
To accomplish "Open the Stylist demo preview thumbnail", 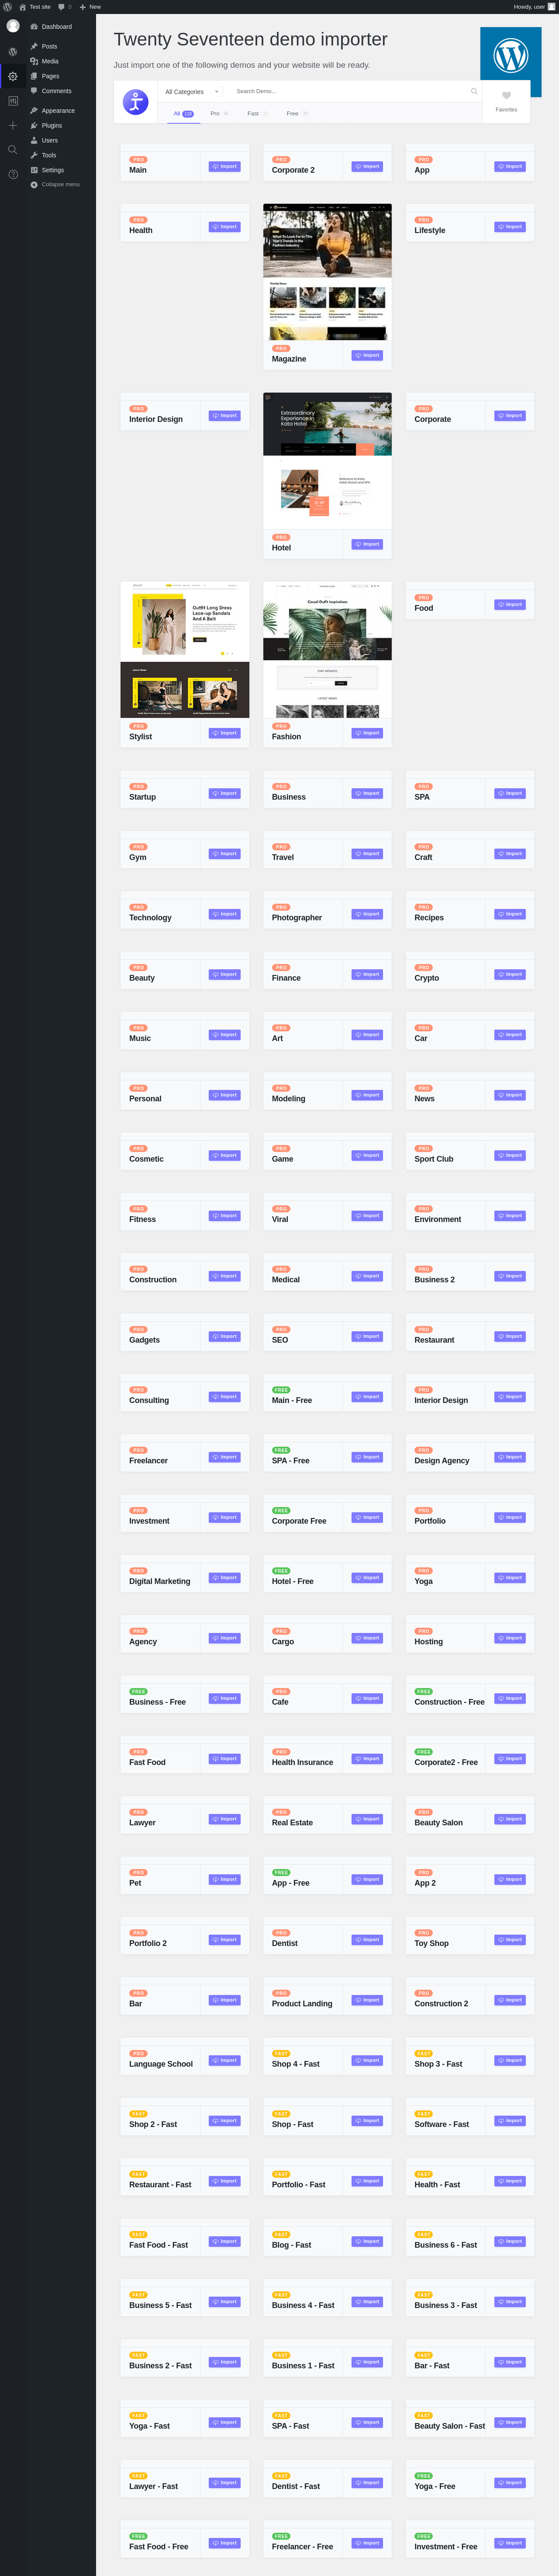I will [x=185, y=650].
